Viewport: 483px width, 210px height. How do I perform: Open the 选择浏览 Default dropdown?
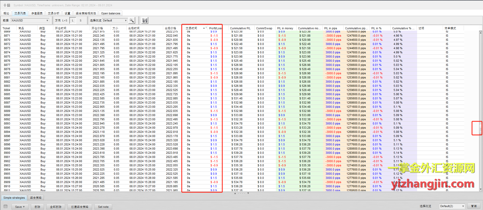[x=115, y=20]
